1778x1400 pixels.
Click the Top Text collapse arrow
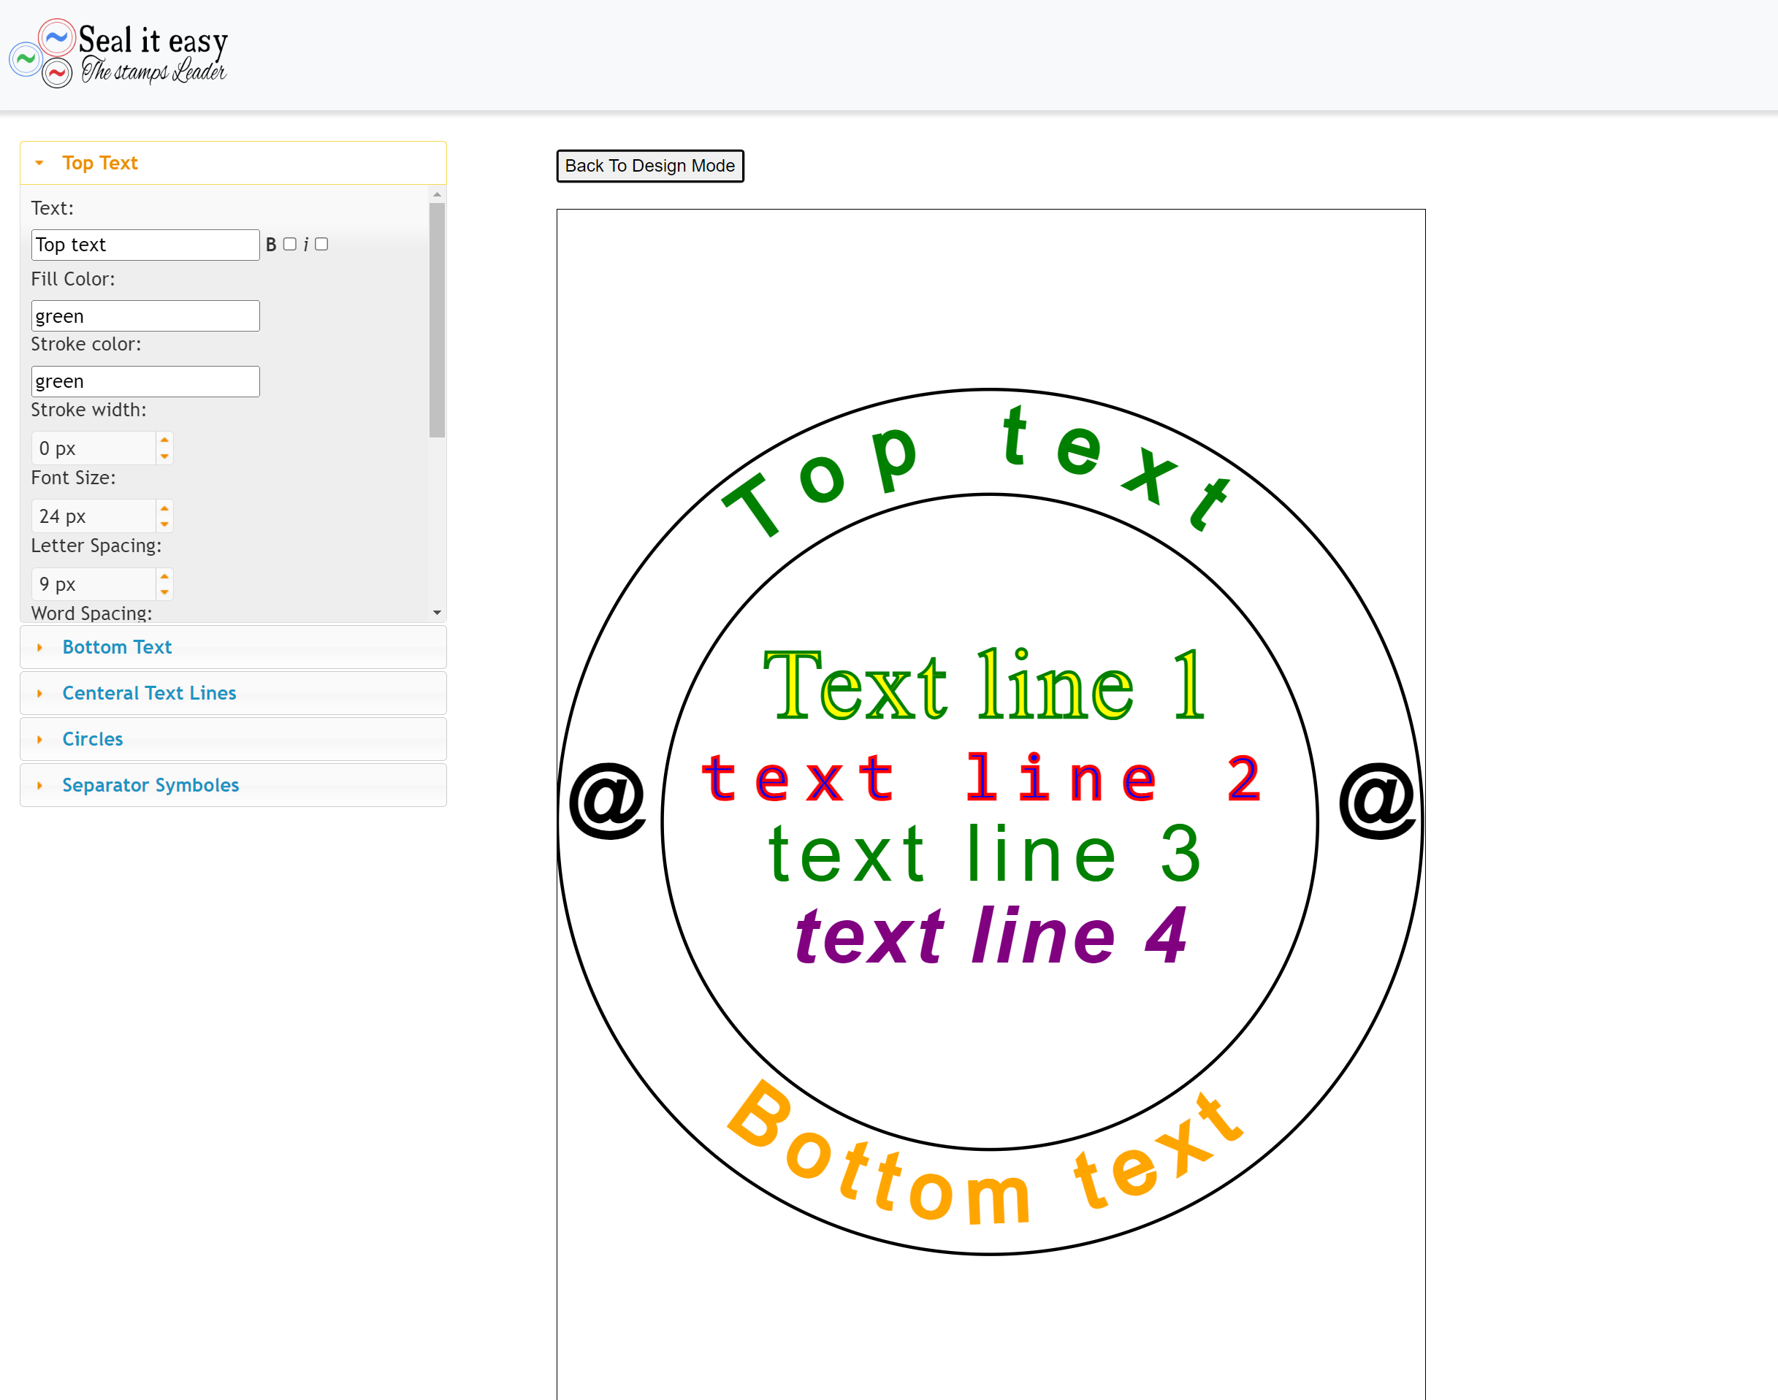pos(39,163)
